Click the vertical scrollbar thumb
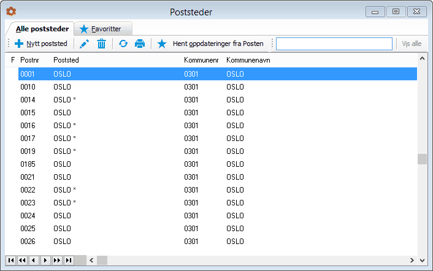433x271 pixels. pos(422,159)
